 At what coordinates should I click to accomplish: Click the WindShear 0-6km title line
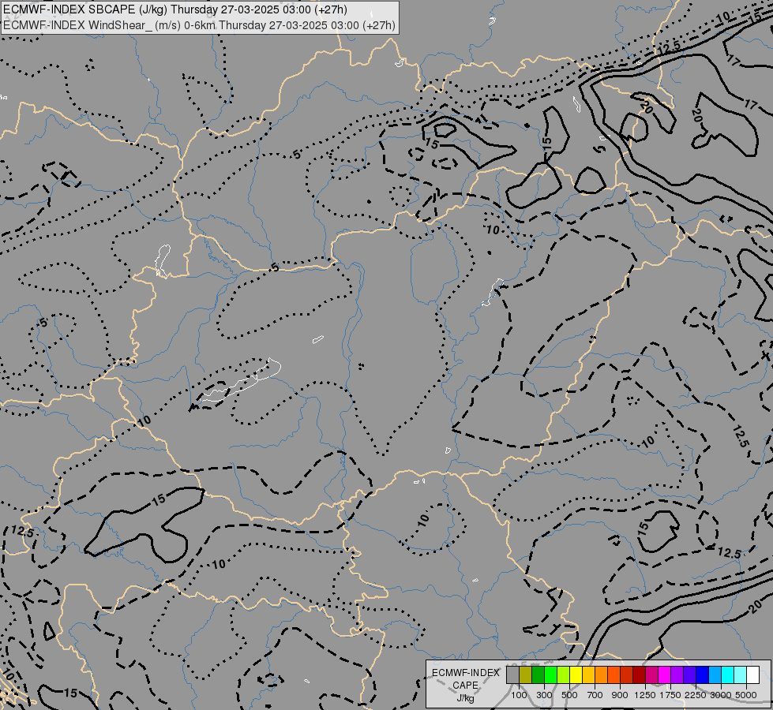pos(199,25)
